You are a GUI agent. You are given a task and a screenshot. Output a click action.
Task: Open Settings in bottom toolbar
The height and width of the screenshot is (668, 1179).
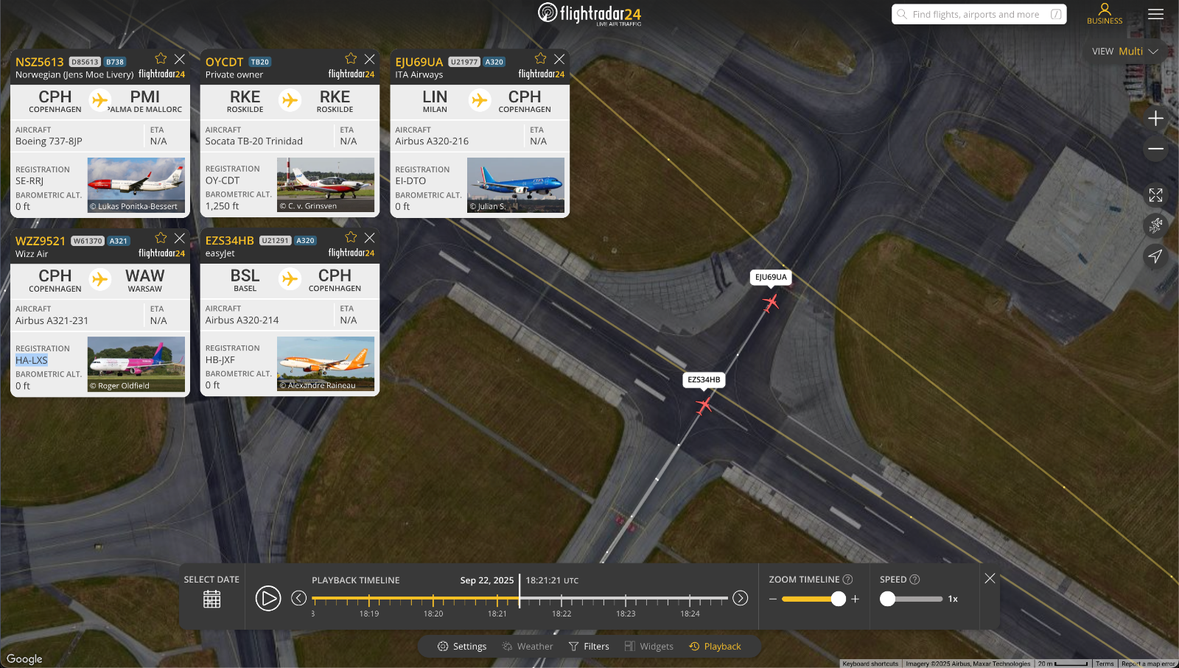coord(462,647)
